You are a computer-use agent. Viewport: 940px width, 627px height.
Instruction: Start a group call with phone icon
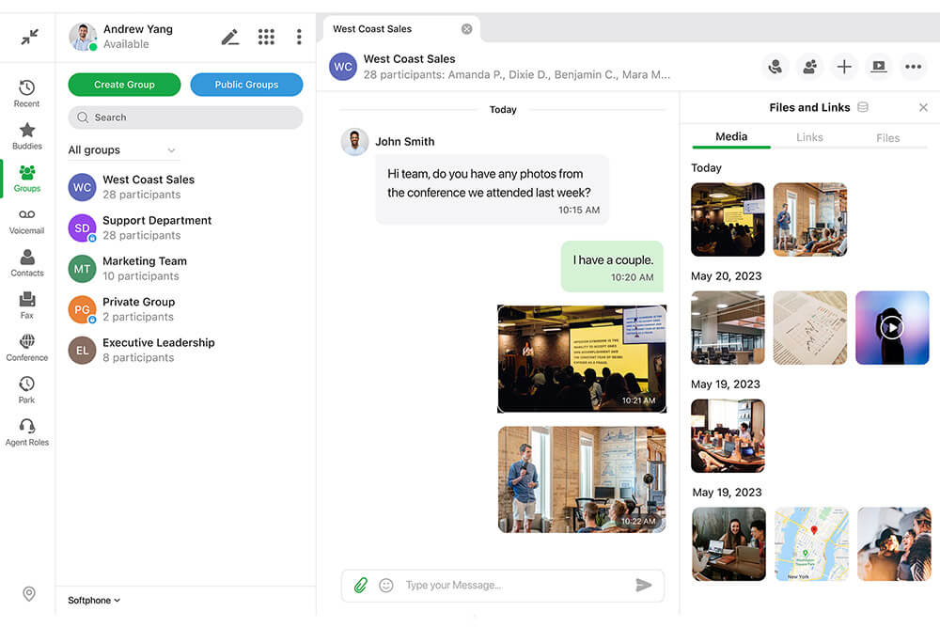[775, 67]
